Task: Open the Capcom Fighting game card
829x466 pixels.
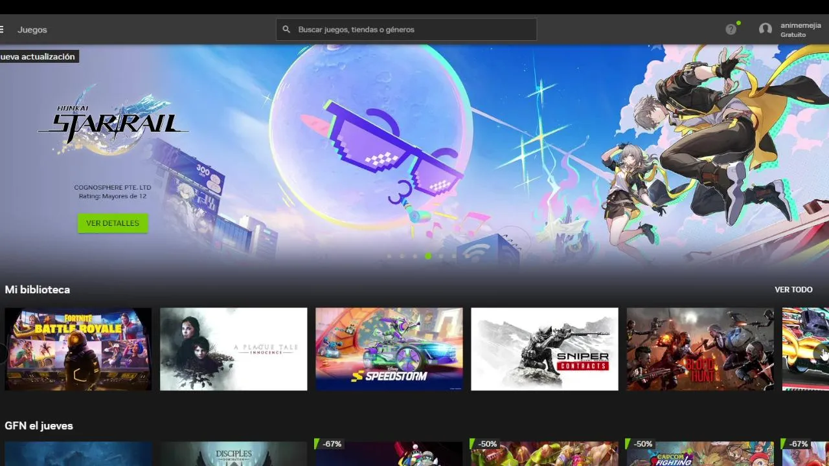Action: click(700, 454)
